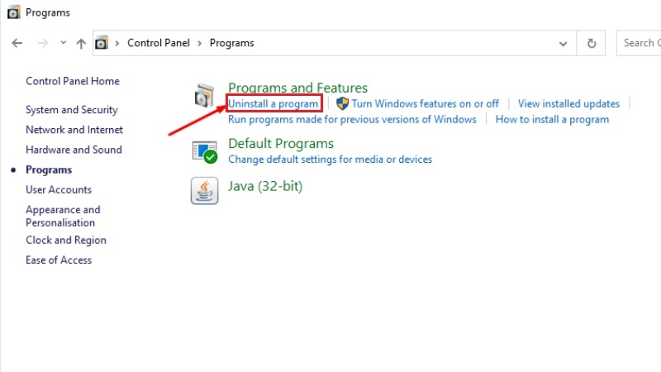This screenshot has width=661, height=372.
Task: Refresh the Programs page
Action: point(592,43)
